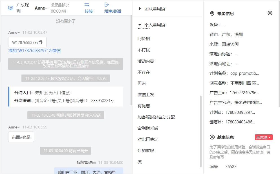Screen dimensions: 280x174
Task: Click the 咨询入口 未知 info line
Action: point(42,93)
